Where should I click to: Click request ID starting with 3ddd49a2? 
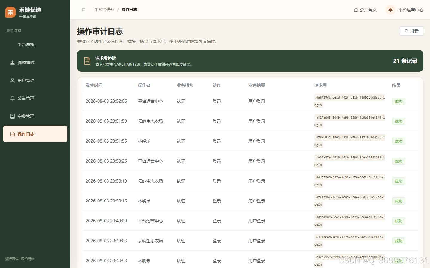click(x=350, y=221)
